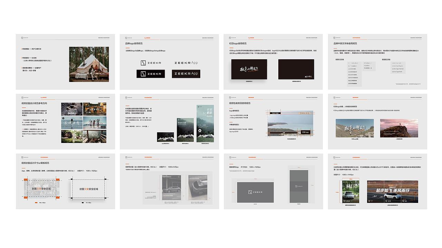
Task: Click the "常用英文字体" label
Action: point(386,59)
